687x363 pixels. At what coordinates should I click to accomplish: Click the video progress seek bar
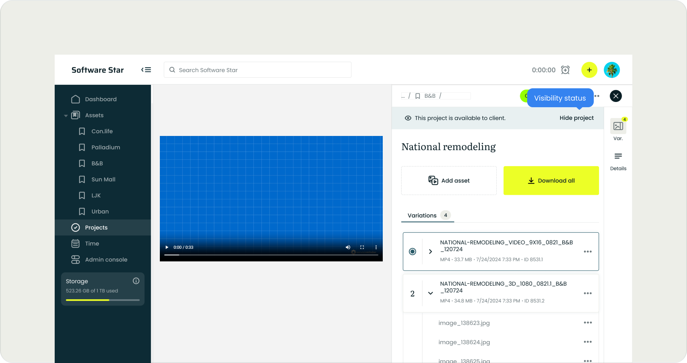coord(271,255)
